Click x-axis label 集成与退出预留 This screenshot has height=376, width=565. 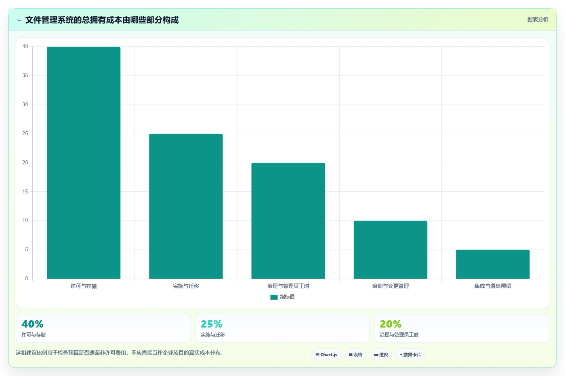click(493, 286)
